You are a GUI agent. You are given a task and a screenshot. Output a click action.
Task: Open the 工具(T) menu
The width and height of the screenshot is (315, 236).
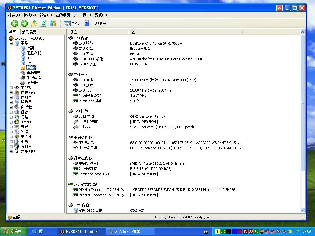tap(85, 15)
